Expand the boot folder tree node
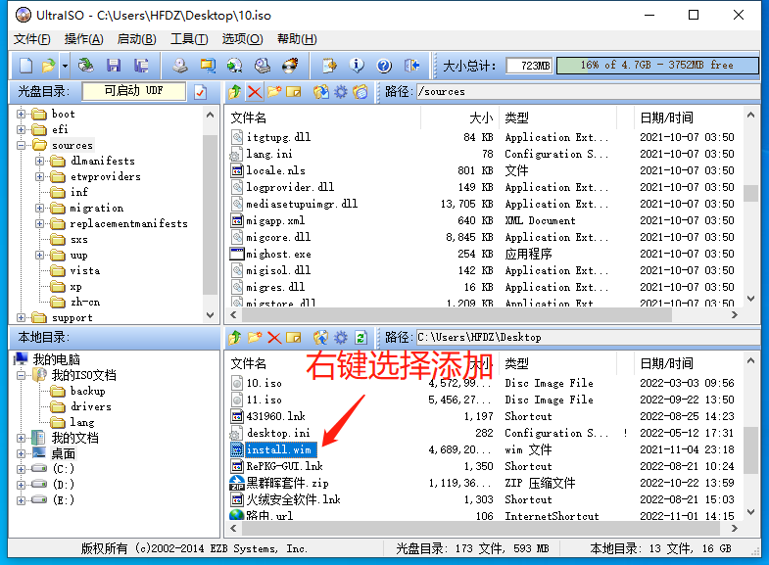 point(21,115)
